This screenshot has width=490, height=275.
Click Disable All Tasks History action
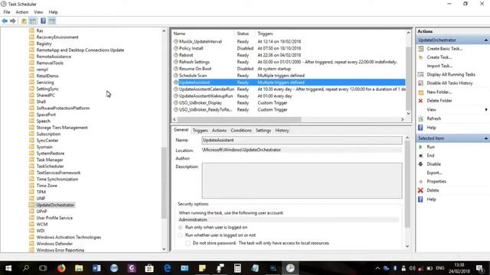(x=449, y=83)
